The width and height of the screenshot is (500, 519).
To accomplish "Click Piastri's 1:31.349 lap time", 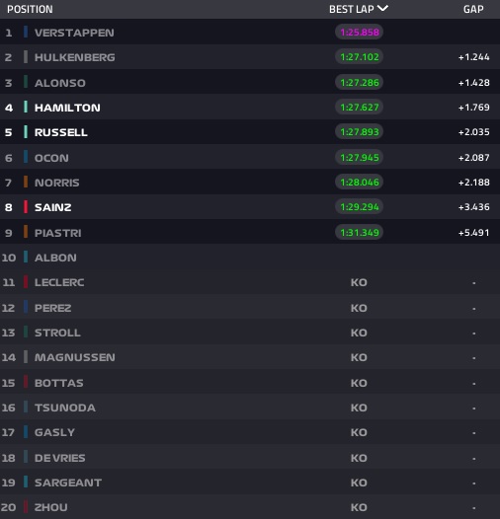I will tap(359, 232).
